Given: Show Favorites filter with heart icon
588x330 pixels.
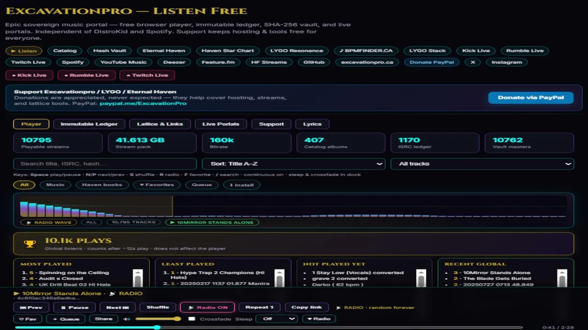Looking at the screenshot, I should (x=157, y=185).
